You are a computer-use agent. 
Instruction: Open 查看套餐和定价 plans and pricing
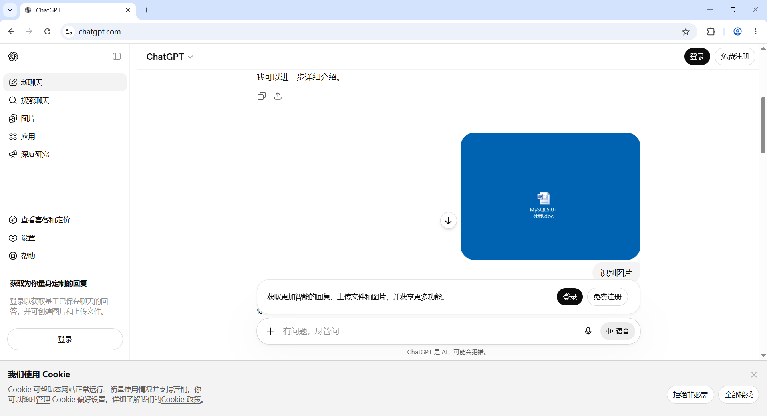(x=65, y=220)
